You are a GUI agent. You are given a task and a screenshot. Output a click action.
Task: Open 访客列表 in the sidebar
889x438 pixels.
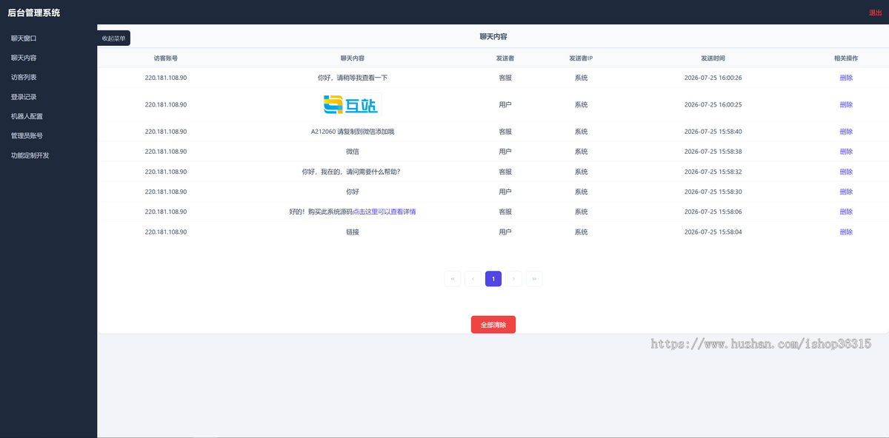(x=24, y=77)
